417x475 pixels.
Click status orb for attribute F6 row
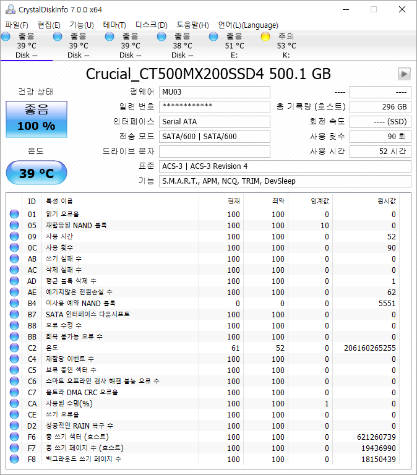(x=14, y=437)
